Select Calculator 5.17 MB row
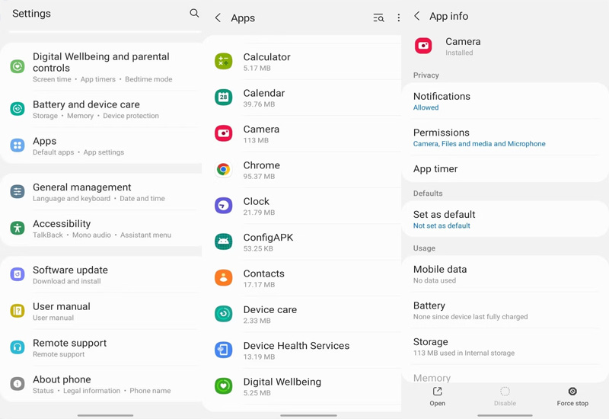 302,62
